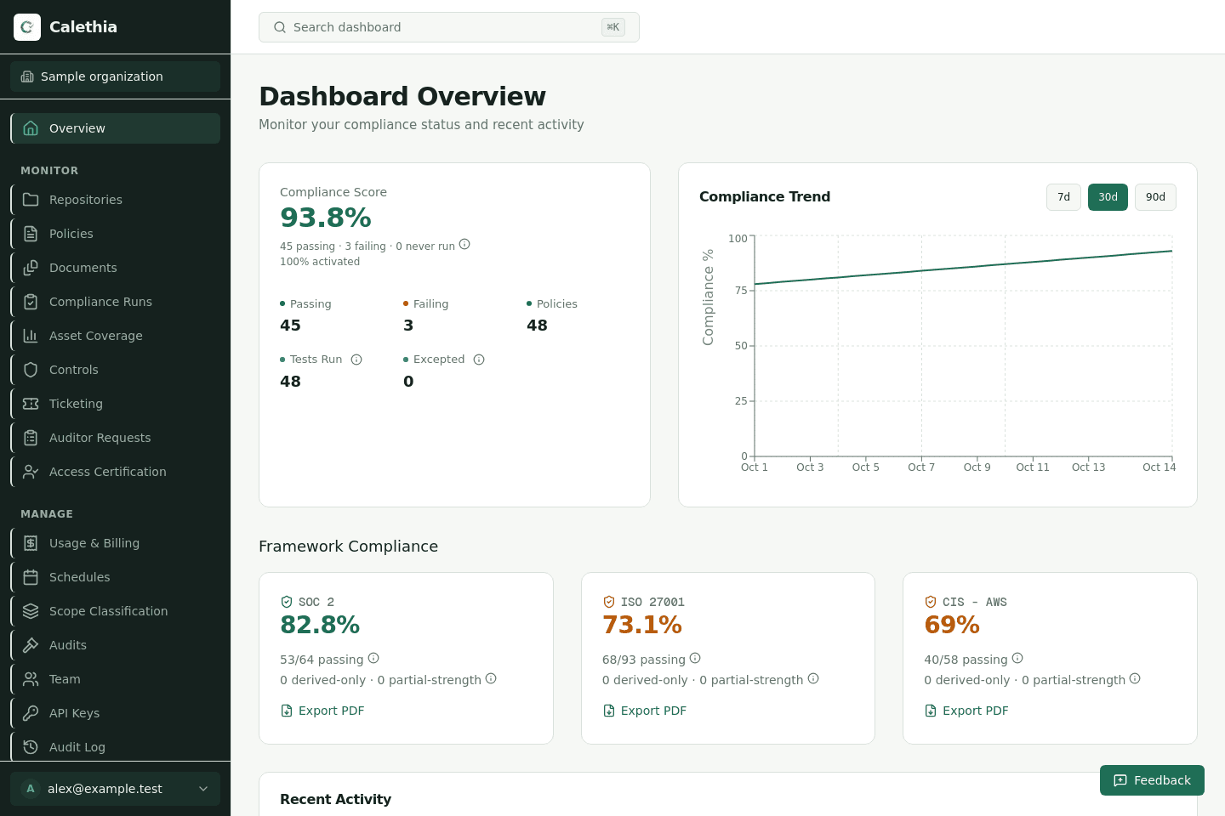This screenshot has height=816, width=1225.
Task: Go to Overview in the sidebar
Action: (x=115, y=128)
